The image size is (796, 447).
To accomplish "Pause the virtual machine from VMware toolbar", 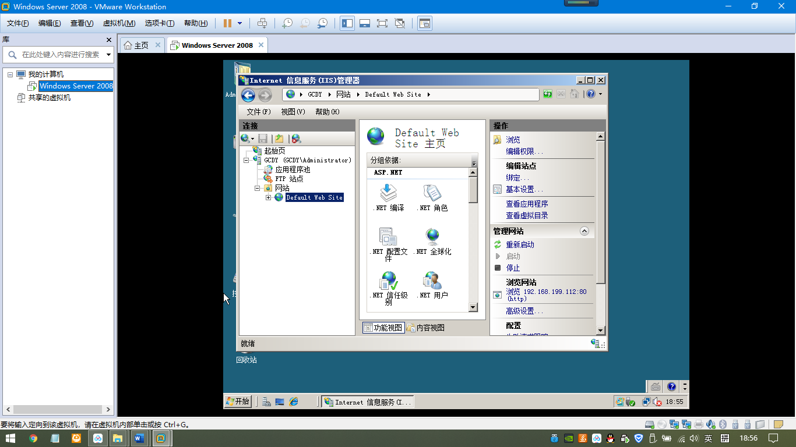I will point(227,23).
